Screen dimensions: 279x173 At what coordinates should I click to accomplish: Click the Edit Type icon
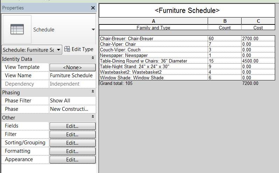point(79,50)
